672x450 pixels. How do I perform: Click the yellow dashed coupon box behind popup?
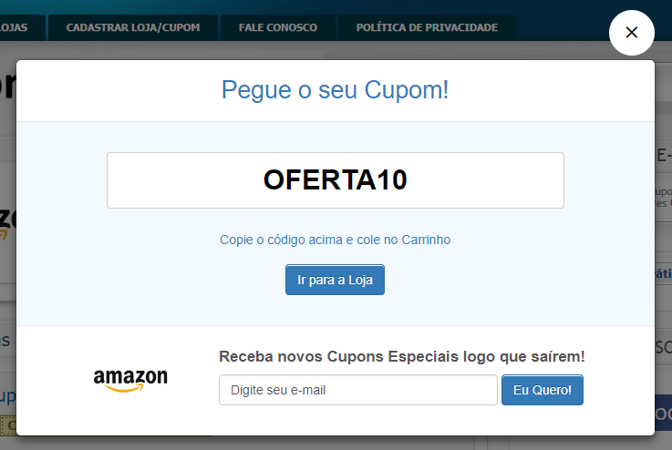coord(8,425)
